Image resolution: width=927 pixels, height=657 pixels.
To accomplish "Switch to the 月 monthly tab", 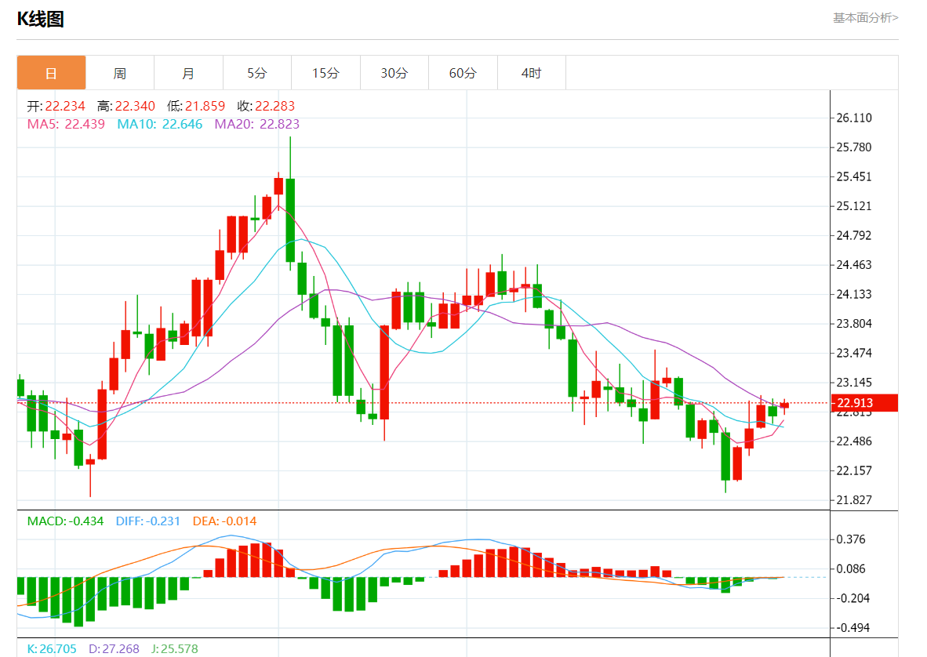I will click(188, 73).
